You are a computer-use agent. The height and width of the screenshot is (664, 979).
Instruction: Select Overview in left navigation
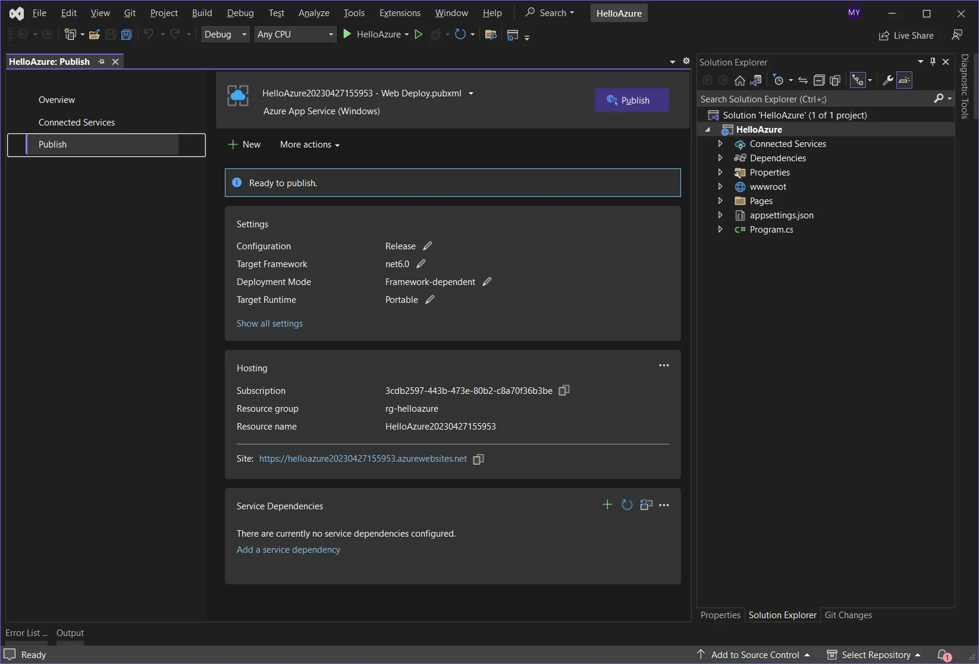pyautogui.click(x=57, y=100)
